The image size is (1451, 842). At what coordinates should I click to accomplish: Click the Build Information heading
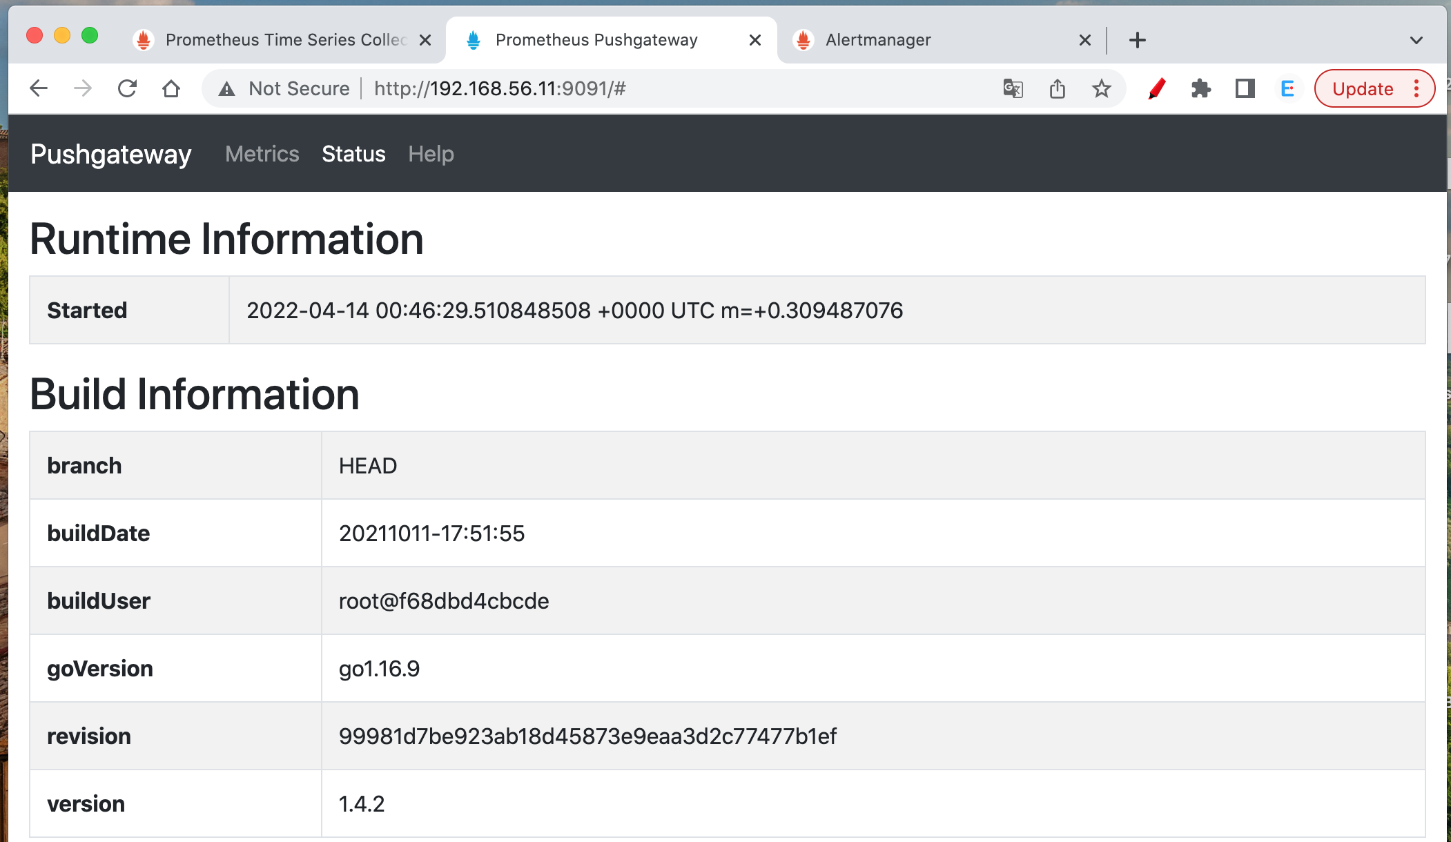click(x=195, y=394)
